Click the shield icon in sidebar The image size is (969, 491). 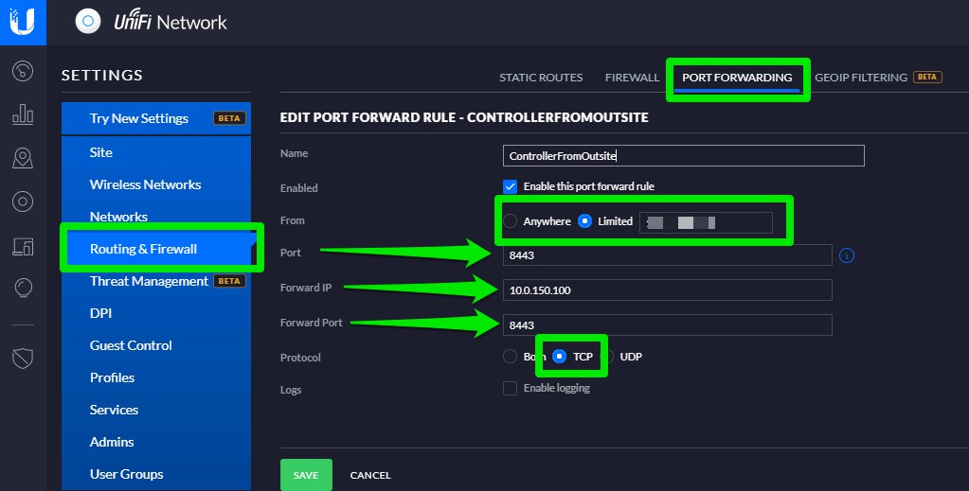click(x=23, y=357)
